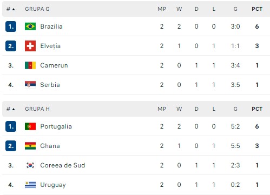Sort Grupa G by PCT column
This screenshot has width=270, height=195.
pyautogui.click(x=257, y=9)
